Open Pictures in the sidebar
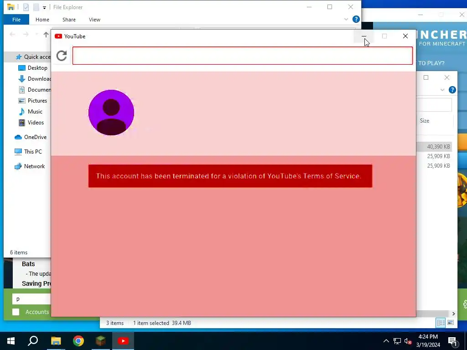The width and height of the screenshot is (467, 350). [33, 101]
